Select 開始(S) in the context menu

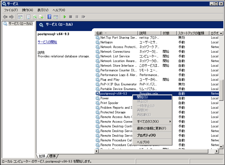[142, 97]
